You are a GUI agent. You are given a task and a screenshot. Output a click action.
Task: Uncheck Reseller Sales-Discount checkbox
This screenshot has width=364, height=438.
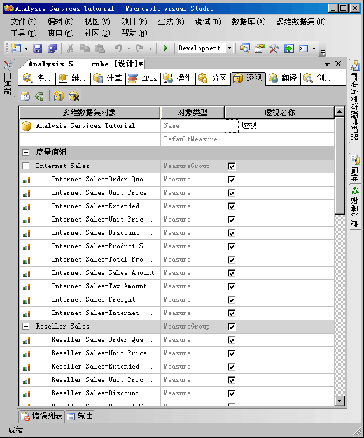232,393
